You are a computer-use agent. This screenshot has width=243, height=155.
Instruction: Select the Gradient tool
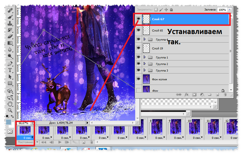(10, 43)
